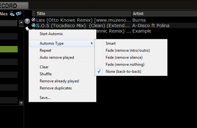
Task: Click the round automix options icon
Action: [x=27, y=21]
